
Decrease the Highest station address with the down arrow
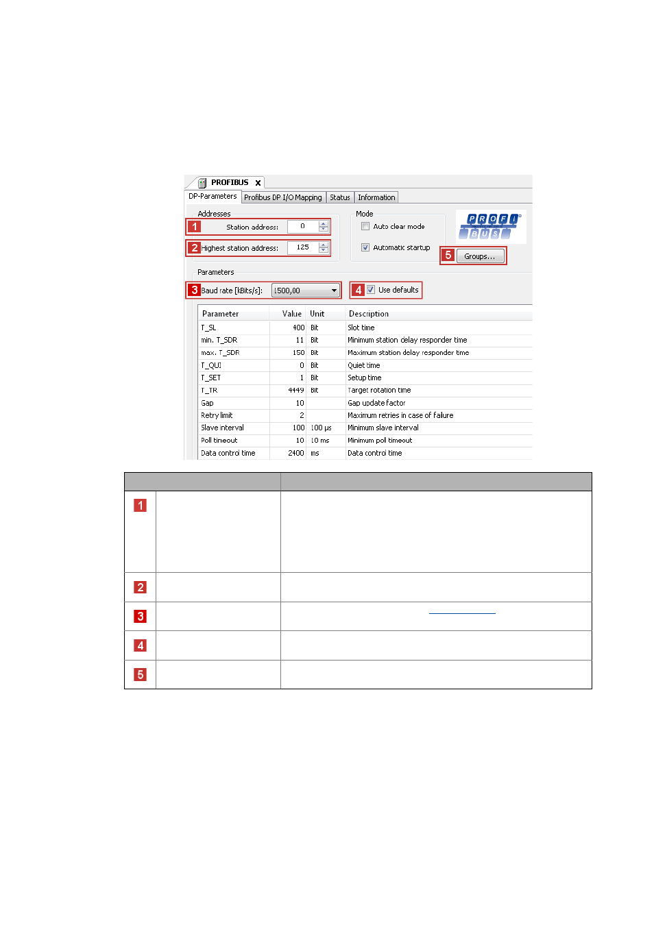pyautogui.click(x=324, y=250)
